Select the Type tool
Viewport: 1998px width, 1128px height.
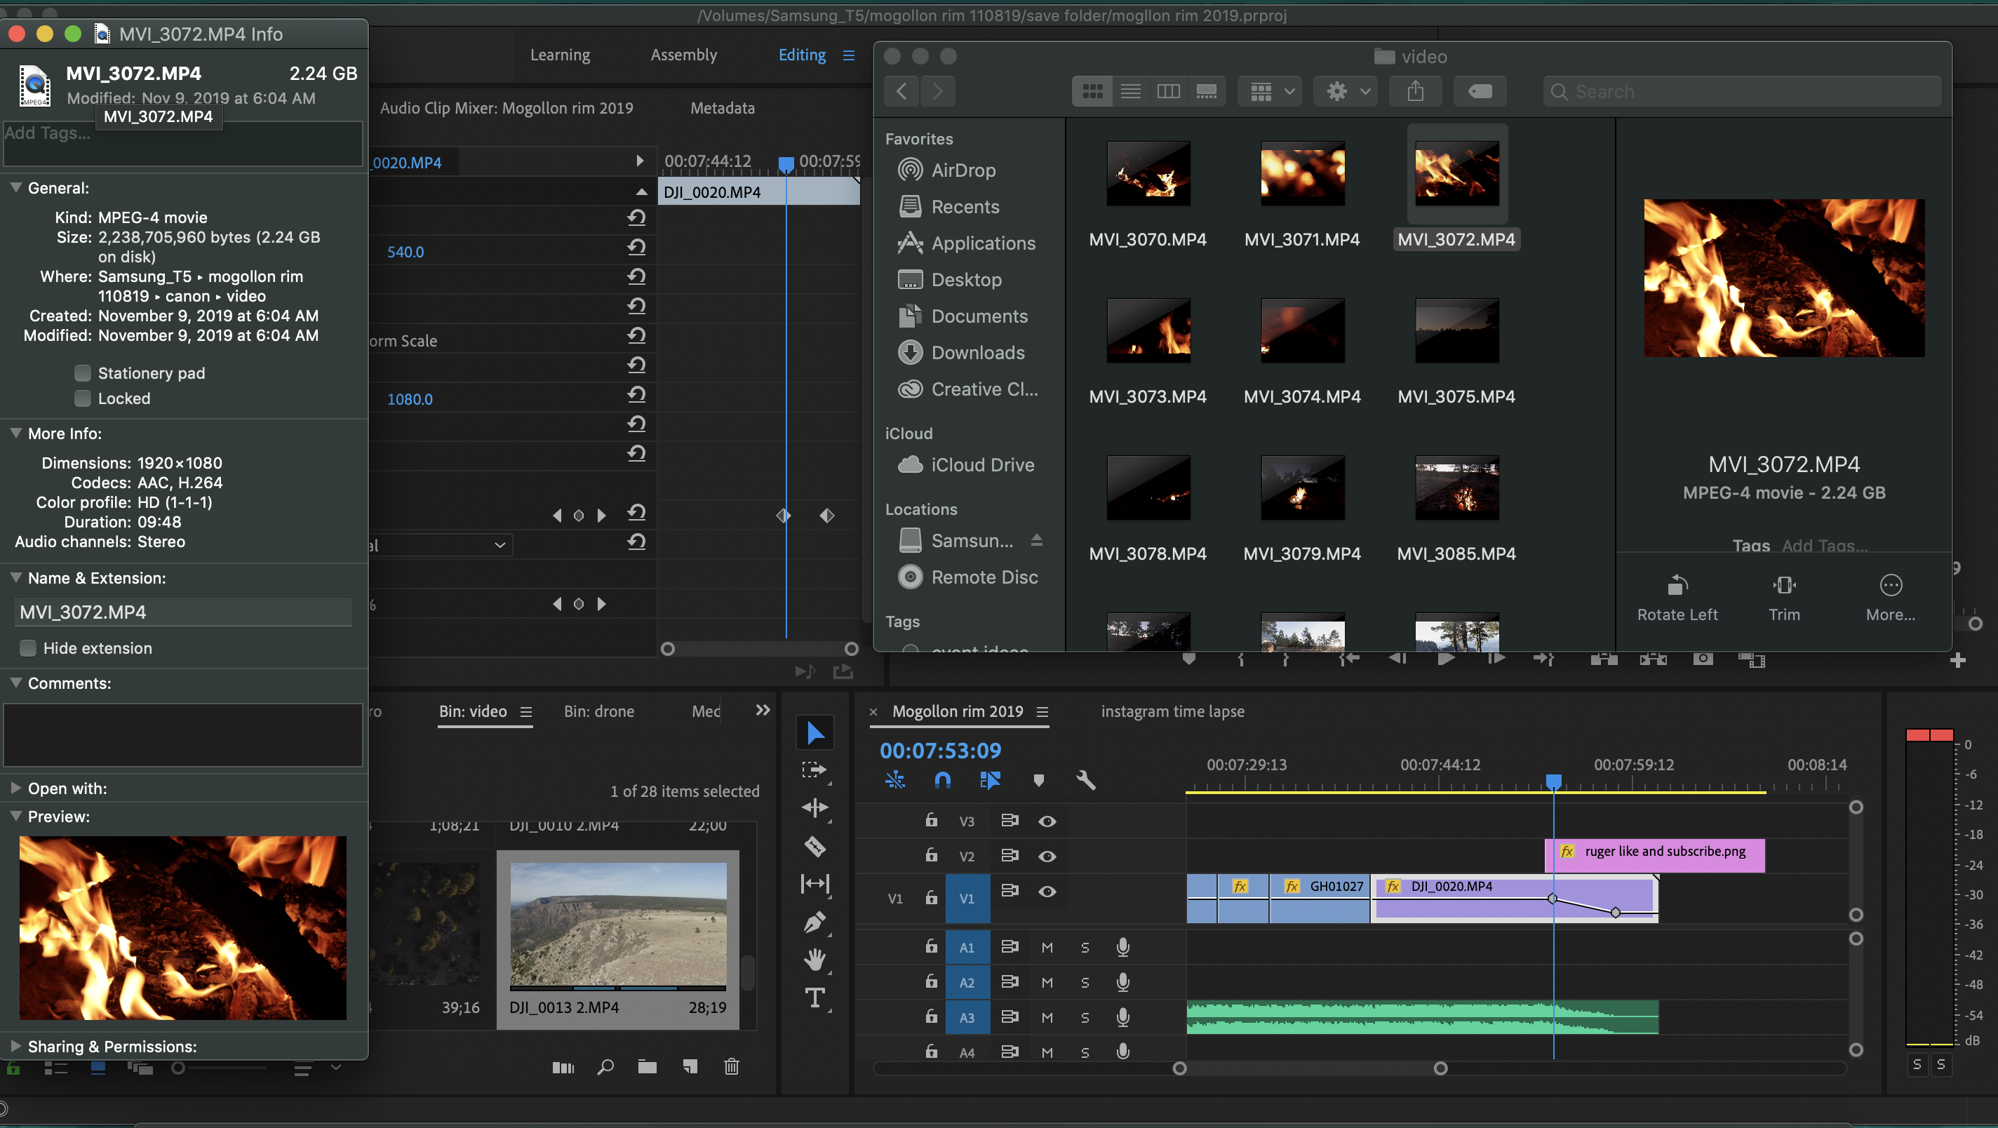coord(814,998)
